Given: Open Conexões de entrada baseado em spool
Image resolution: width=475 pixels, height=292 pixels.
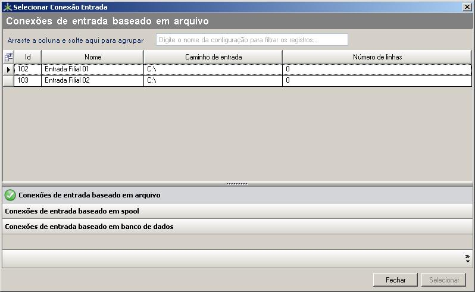Looking at the screenshot, I should tap(237, 211).
